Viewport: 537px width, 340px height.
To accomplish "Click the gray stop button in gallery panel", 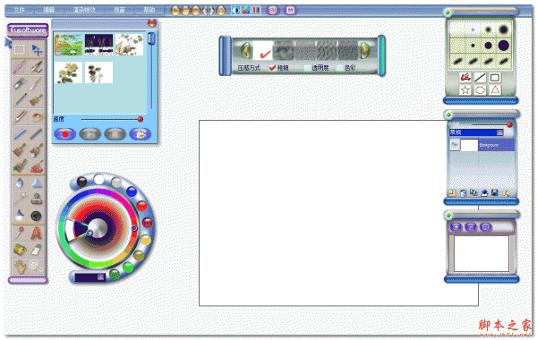I will 115,134.
